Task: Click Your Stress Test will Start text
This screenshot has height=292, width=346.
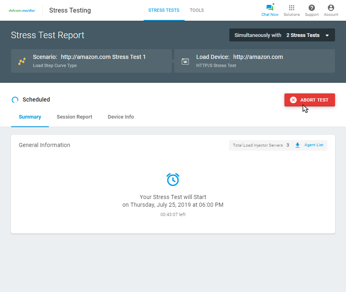Action: (173, 197)
